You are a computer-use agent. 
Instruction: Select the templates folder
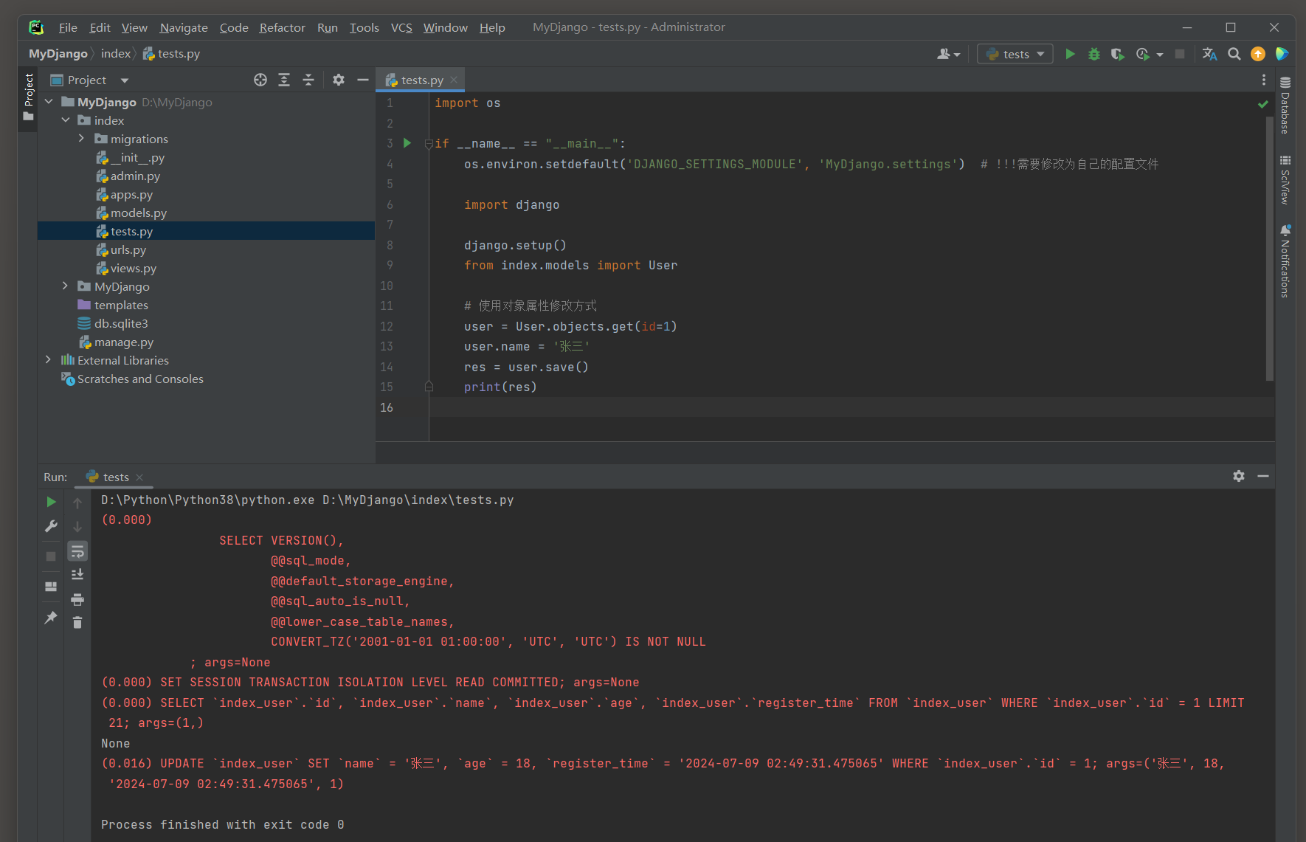tap(121, 305)
